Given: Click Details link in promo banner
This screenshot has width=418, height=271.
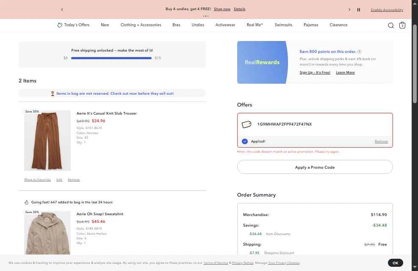Looking at the screenshot, I should [239, 9].
